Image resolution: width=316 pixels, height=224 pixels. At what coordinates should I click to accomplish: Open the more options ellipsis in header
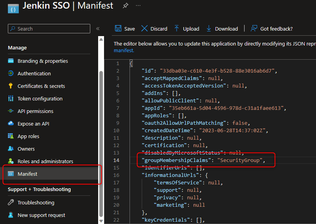(138, 5)
